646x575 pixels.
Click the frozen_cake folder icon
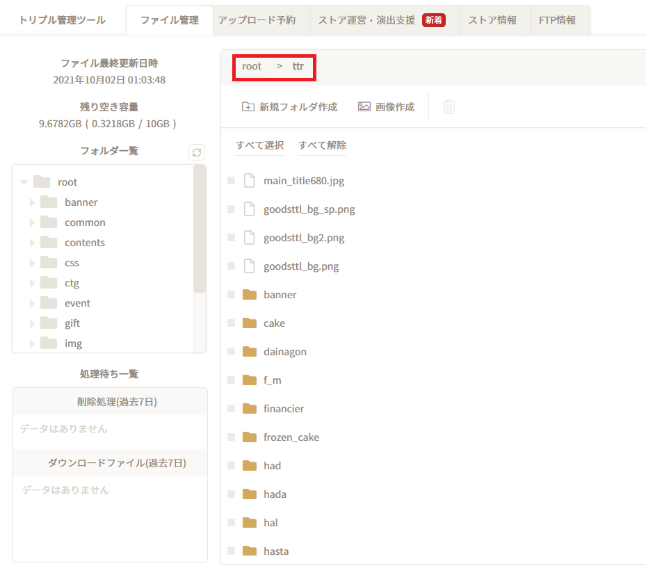pyautogui.click(x=250, y=437)
